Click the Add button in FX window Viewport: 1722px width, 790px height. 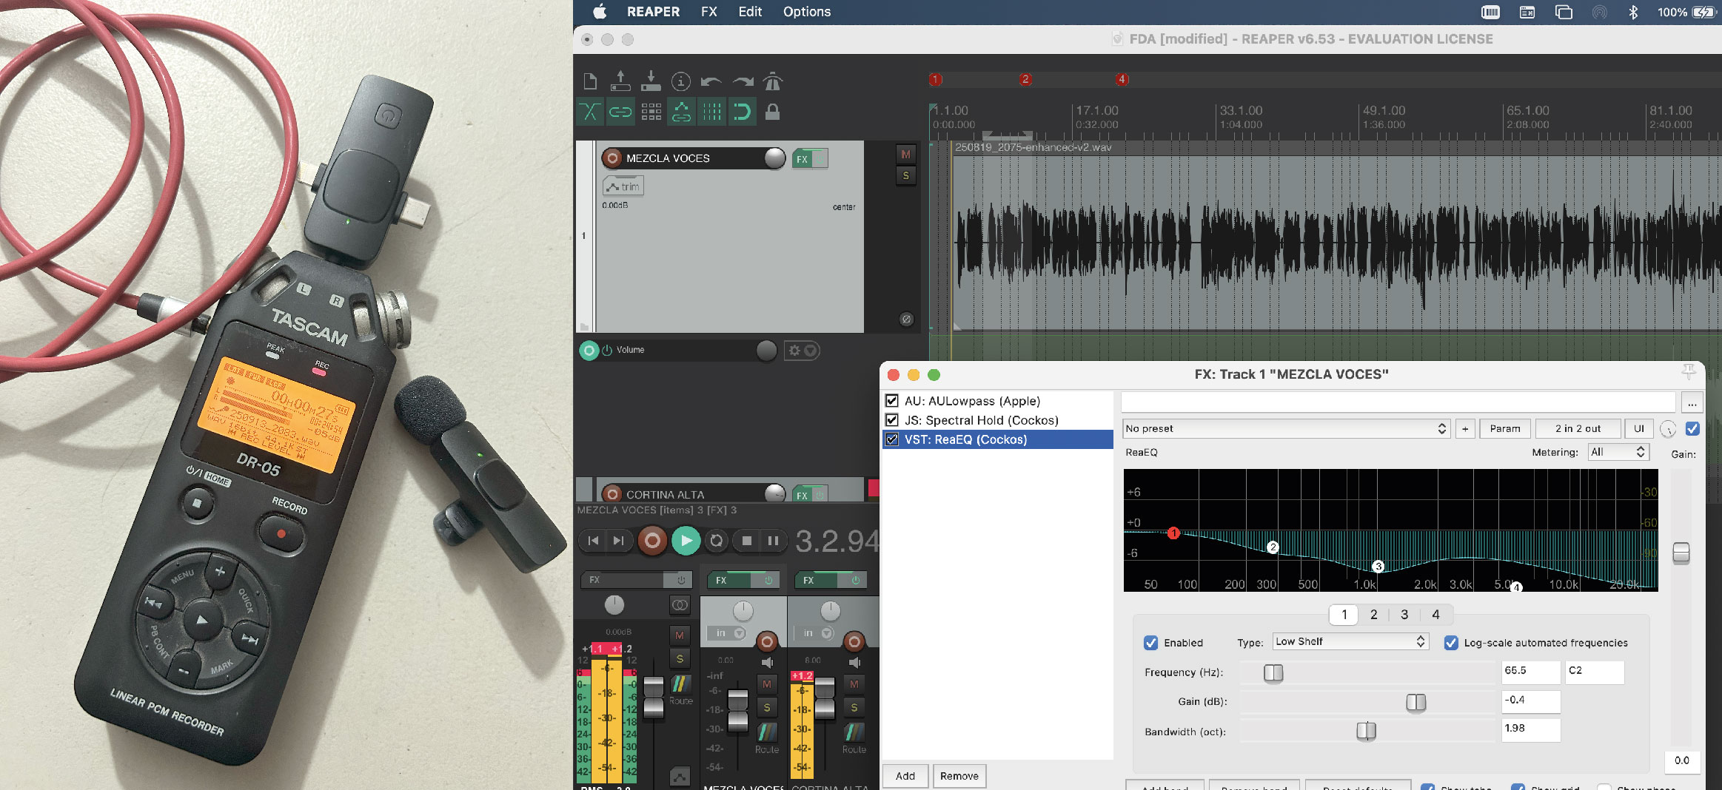[x=905, y=776]
